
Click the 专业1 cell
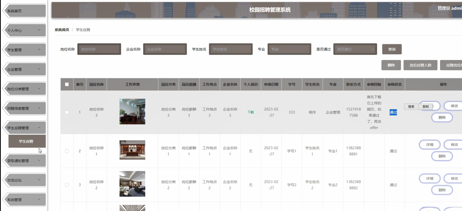(x=333, y=151)
